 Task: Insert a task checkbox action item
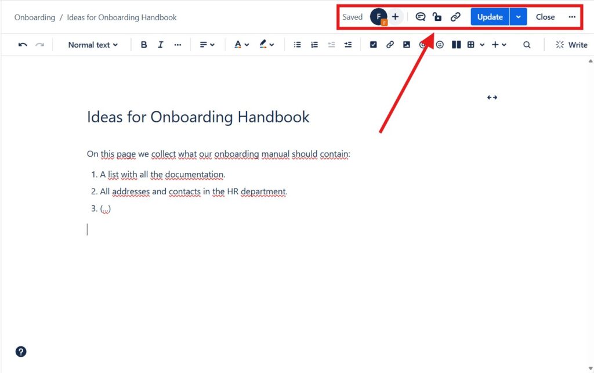[x=374, y=44]
